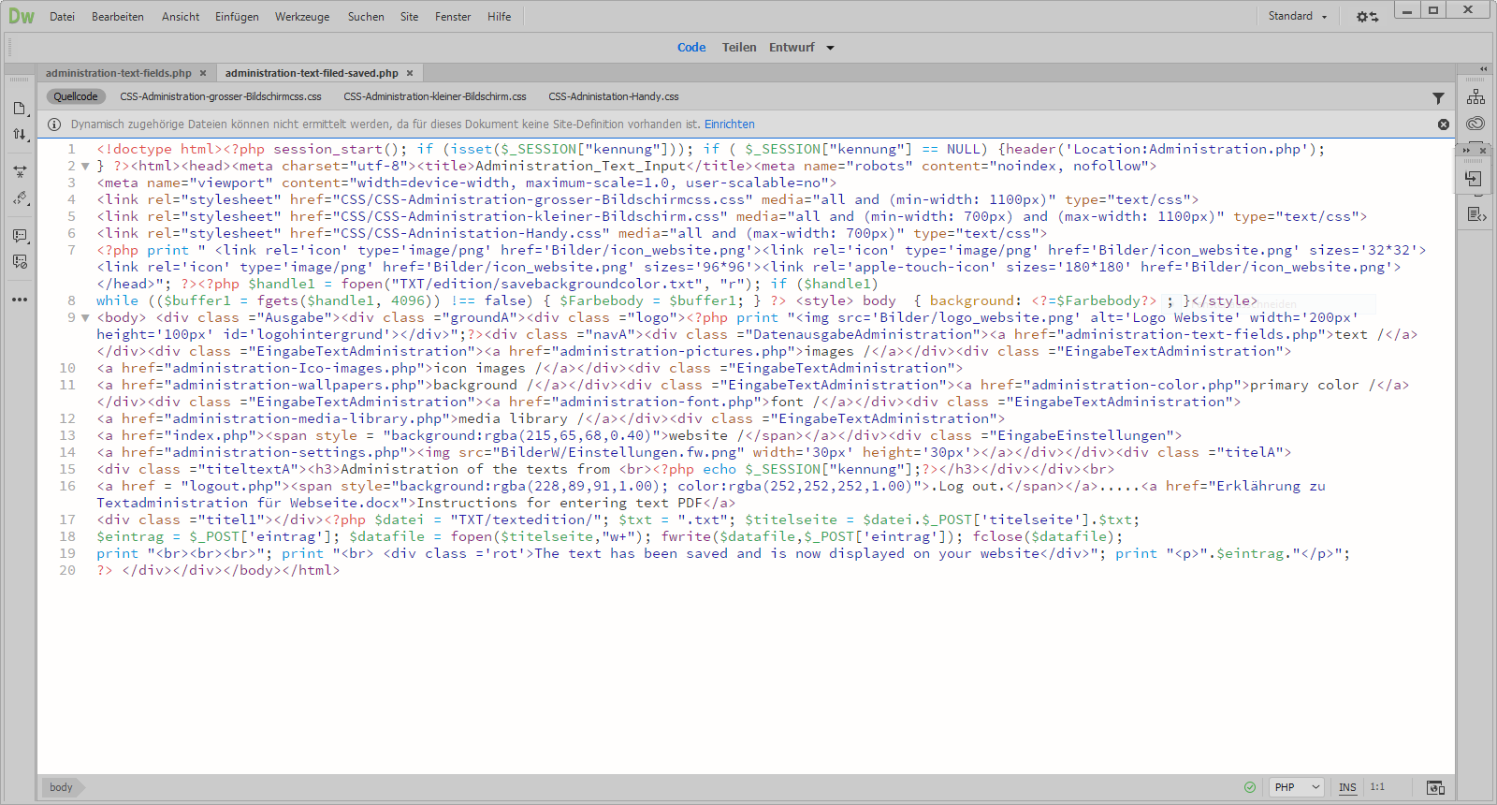Click the expand all (arrows with asterisk) icon

[20, 172]
